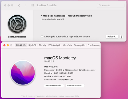Switch to the Kijelzők tab

[x=33, y=45]
